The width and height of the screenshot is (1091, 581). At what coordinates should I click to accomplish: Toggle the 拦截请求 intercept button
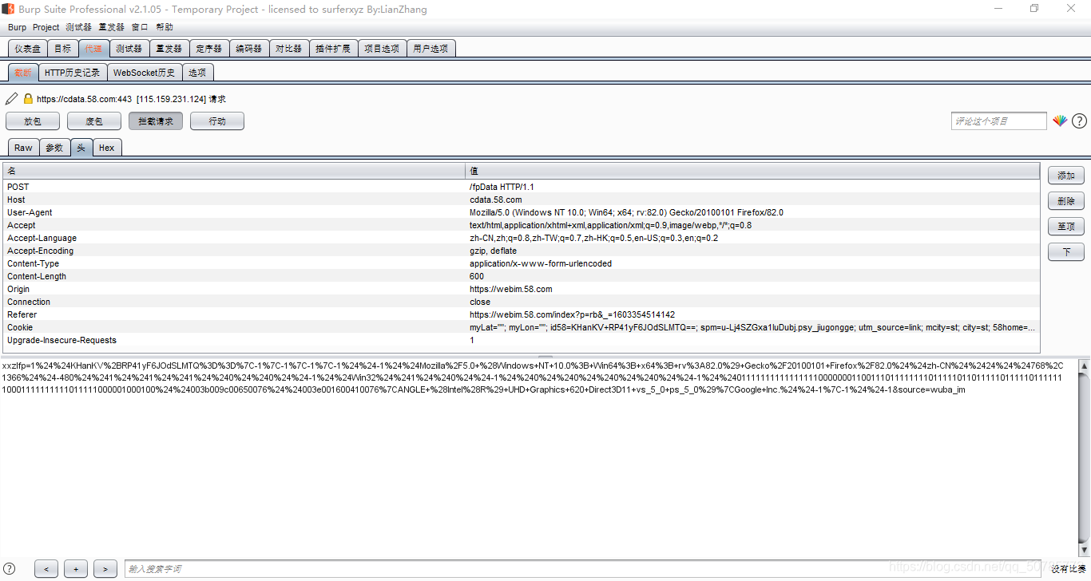pyautogui.click(x=156, y=121)
